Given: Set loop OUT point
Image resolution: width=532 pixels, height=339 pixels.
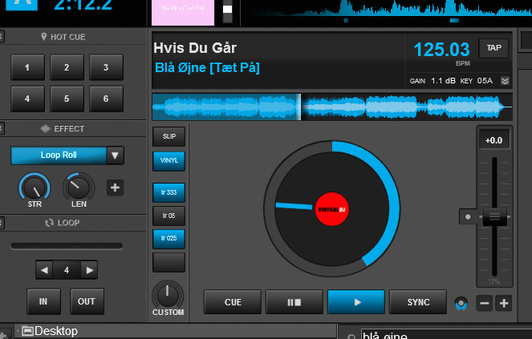Looking at the screenshot, I should click(x=87, y=301).
